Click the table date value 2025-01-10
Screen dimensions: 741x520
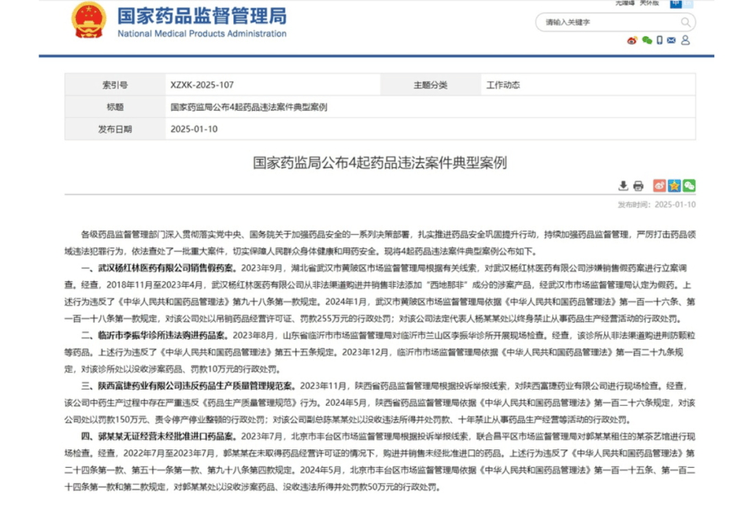(193, 129)
